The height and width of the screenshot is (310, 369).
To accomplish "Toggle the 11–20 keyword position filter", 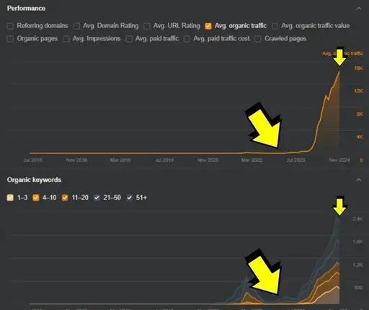I will click(65, 198).
